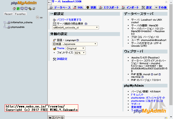Expand the phpmyadmin database node
Screen dimensions: 173x119
pos(5,27)
